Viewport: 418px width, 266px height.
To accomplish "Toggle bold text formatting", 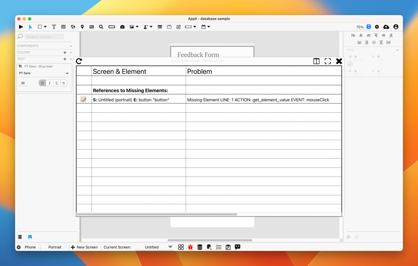I will click(42, 83).
